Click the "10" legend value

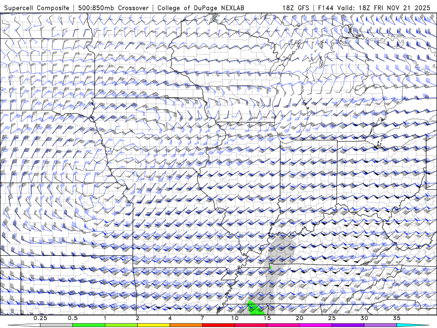pyautogui.click(x=235, y=318)
